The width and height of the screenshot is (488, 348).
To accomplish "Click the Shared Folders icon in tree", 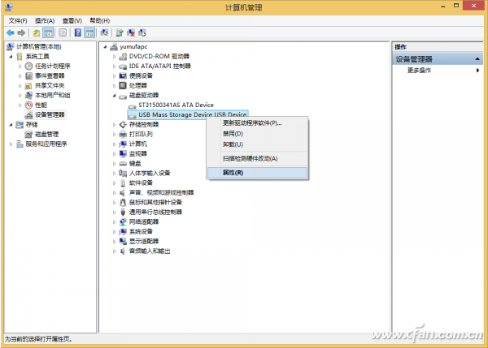I will point(28,86).
